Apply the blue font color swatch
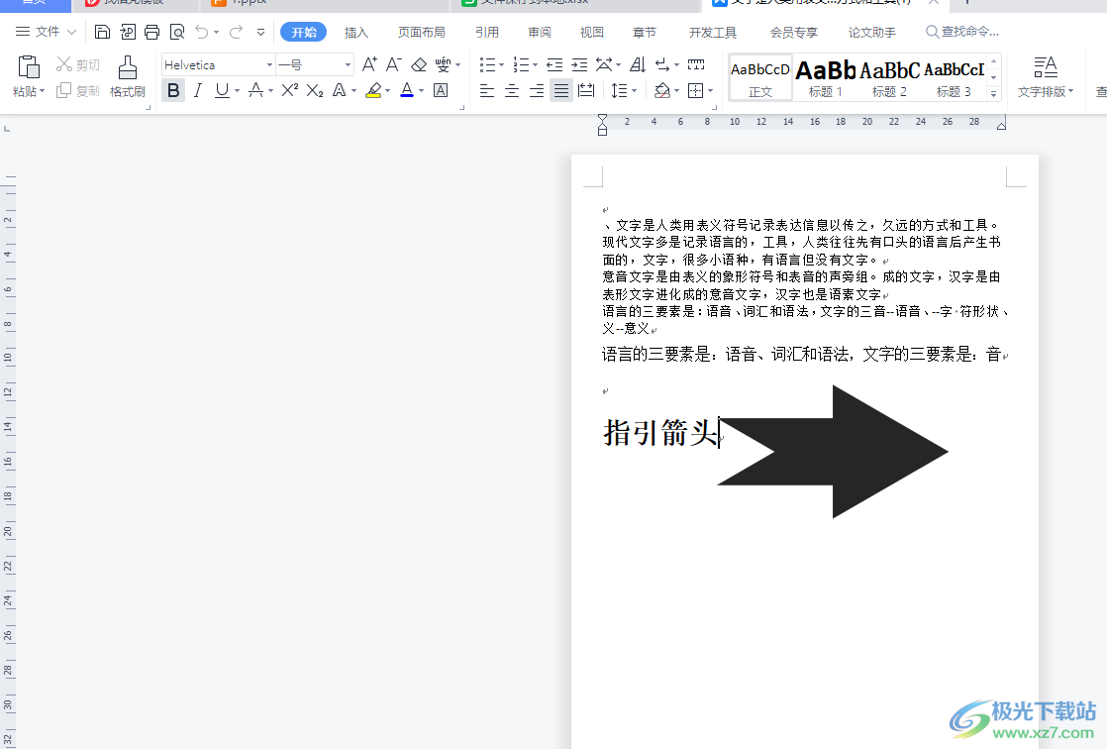Image resolution: width=1107 pixels, height=749 pixels. (406, 91)
